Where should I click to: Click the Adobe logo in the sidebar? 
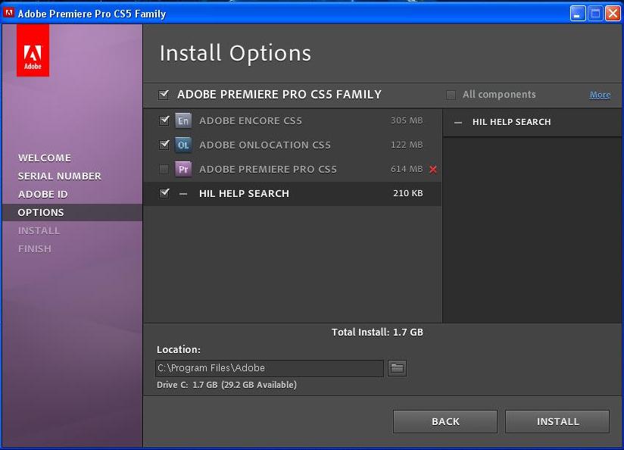click(33, 50)
